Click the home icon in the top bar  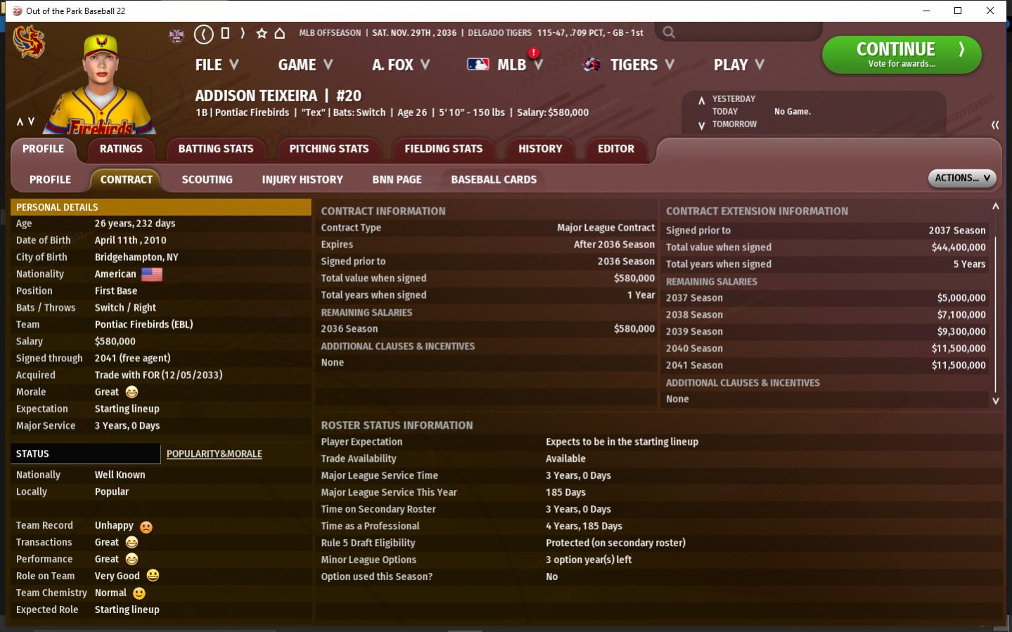tap(280, 33)
